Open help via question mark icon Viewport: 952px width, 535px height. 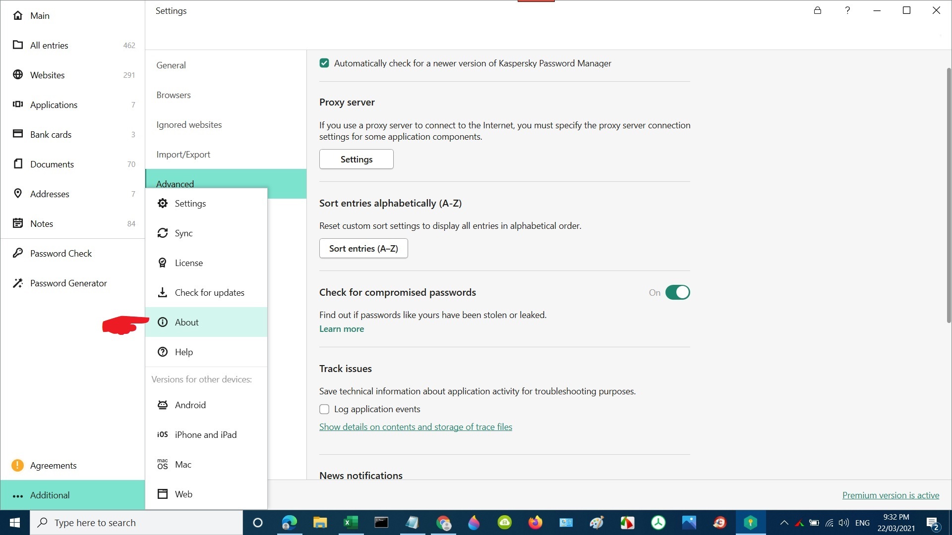847,10
